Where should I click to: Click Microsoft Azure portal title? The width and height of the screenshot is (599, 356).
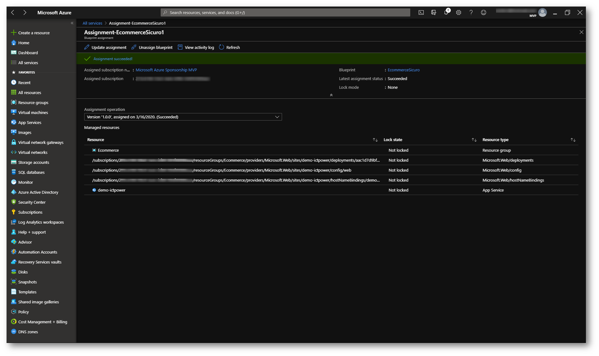pyautogui.click(x=54, y=12)
